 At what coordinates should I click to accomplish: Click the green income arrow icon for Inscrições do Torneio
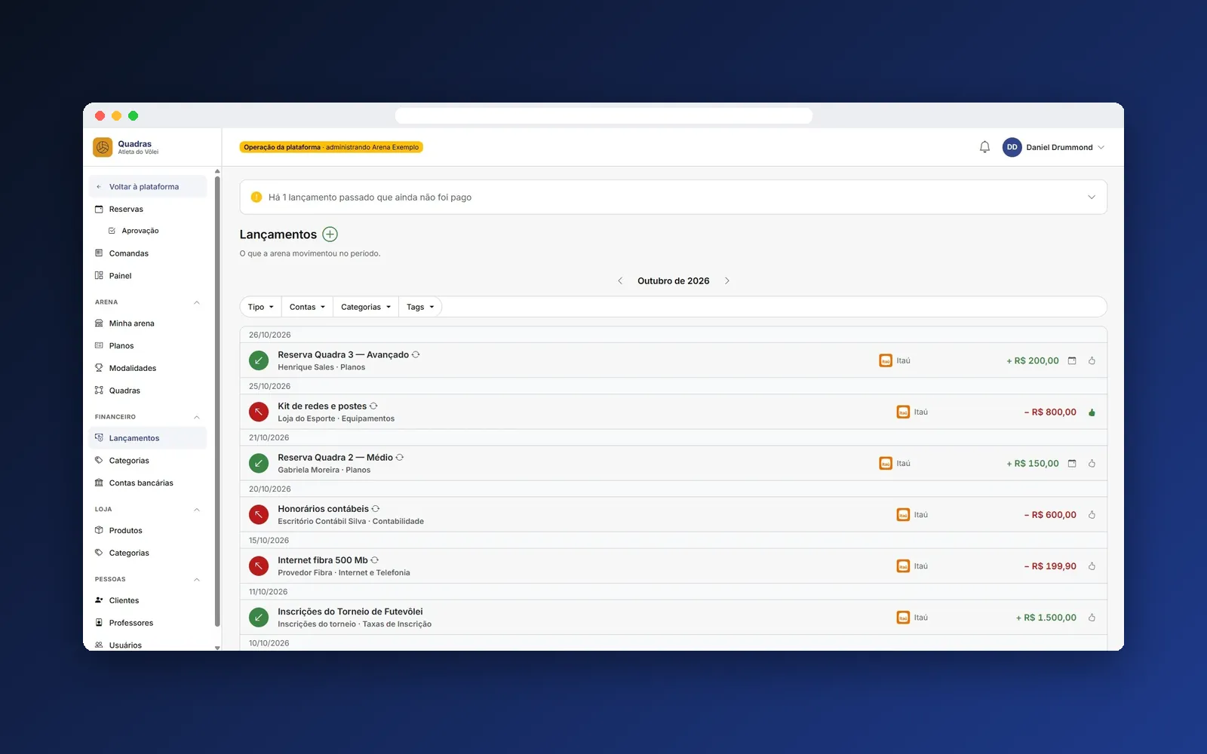click(x=259, y=618)
